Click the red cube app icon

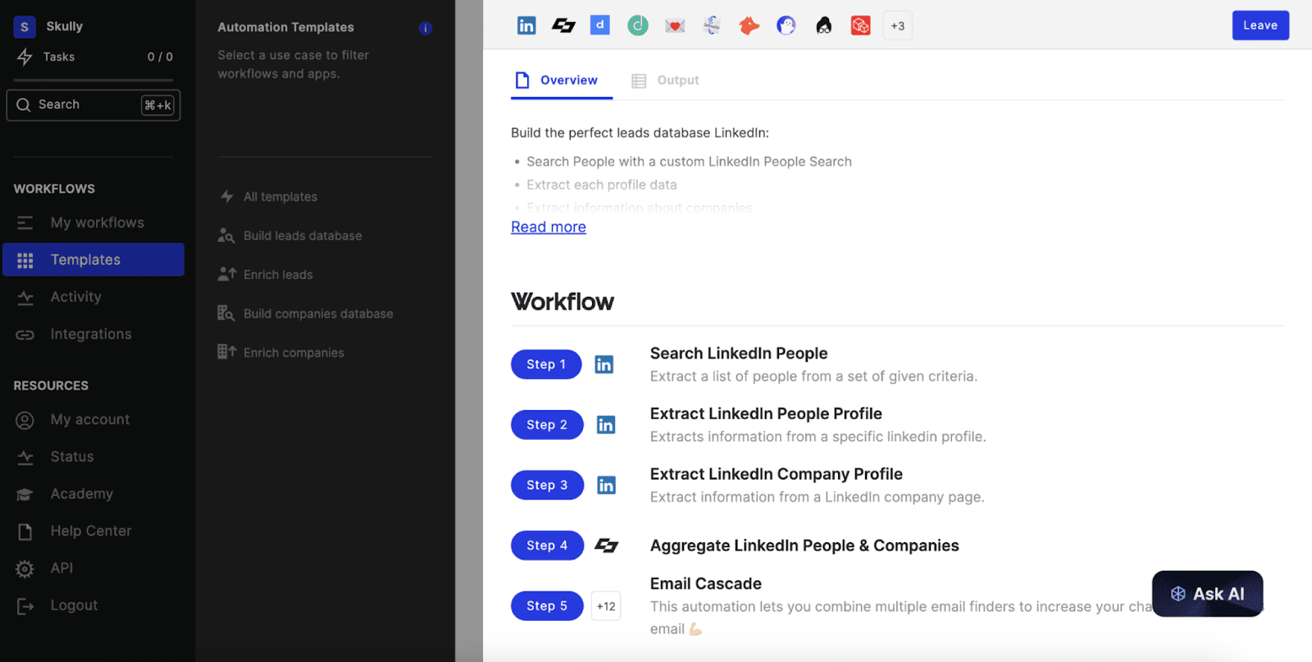point(860,25)
